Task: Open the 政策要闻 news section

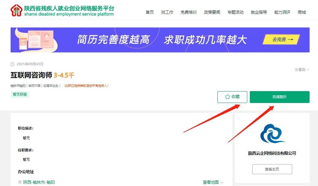Action: point(212,12)
